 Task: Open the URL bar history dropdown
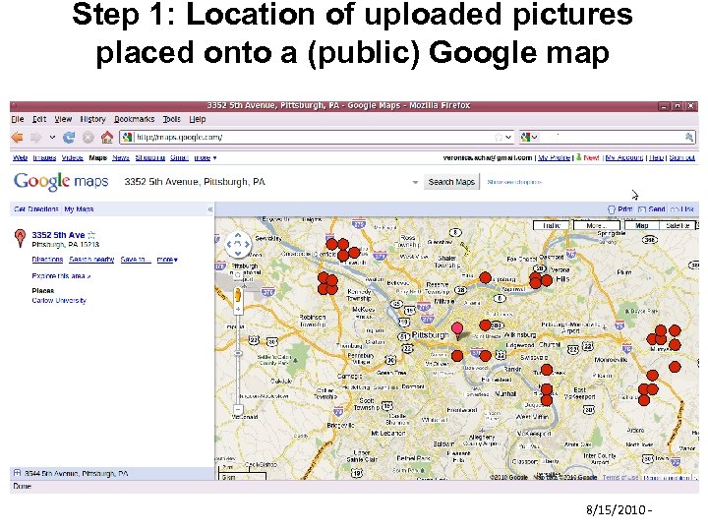pos(508,137)
